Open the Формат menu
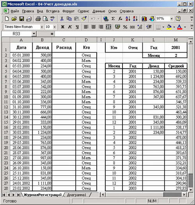Viewport: 195px width, 205px height. pyautogui.click(x=69, y=11)
